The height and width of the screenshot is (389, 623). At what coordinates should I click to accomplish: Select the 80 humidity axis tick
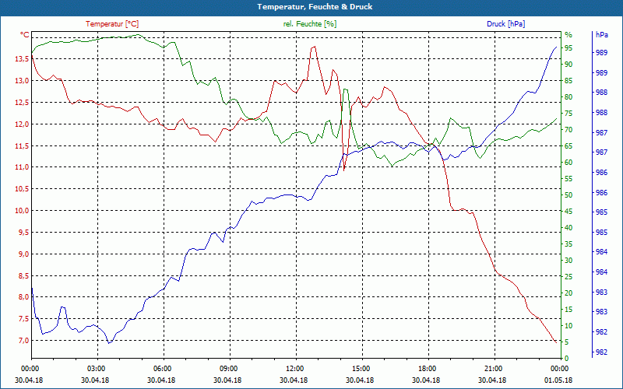pos(568,97)
